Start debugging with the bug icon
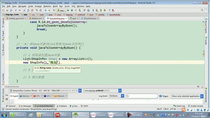Screen dimensions: 210x118 click(72, 10)
